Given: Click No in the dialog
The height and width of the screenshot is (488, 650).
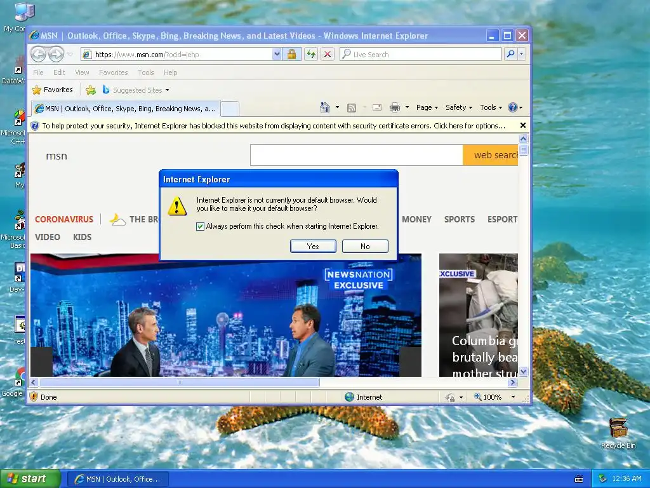Looking at the screenshot, I should click(x=365, y=246).
